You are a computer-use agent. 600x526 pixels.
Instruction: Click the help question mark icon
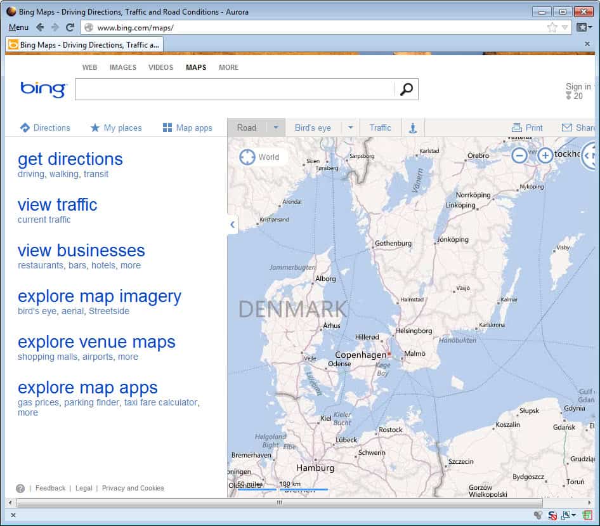(x=20, y=488)
